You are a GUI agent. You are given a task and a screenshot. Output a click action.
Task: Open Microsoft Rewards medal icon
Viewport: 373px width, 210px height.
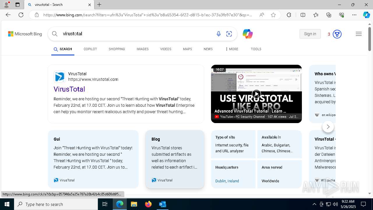(x=337, y=34)
